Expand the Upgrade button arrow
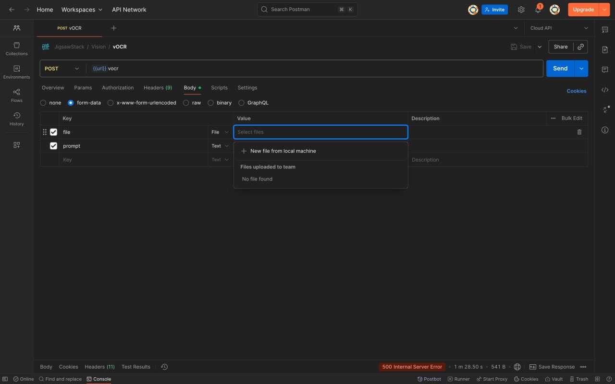This screenshot has width=615, height=384. (x=604, y=10)
